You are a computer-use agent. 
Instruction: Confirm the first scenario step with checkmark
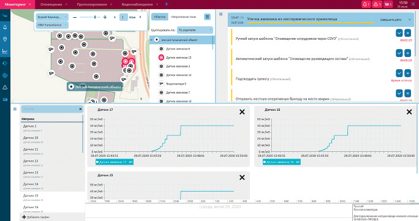[399, 33]
